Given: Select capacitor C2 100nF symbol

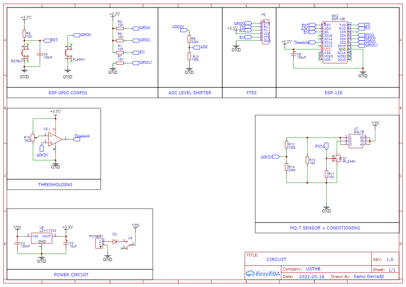Looking at the screenshot, I should point(17,243).
